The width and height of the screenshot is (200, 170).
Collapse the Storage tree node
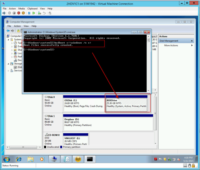pyautogui.click(x=8, y=64)
